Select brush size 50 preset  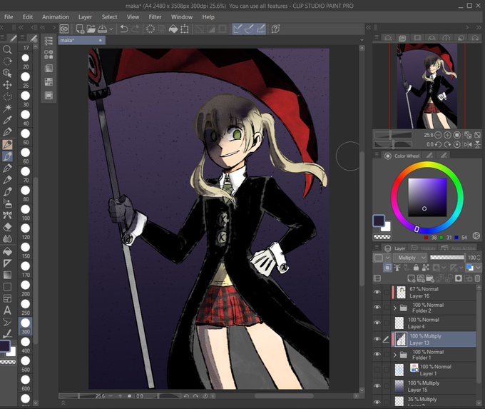click(x=26, y=137)
